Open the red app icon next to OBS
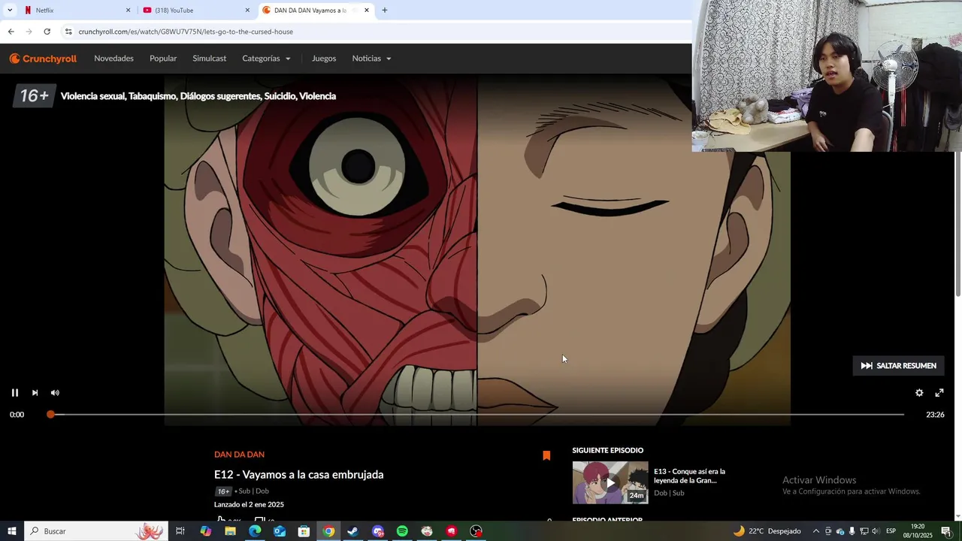962x541 pixels. (451, 531)
